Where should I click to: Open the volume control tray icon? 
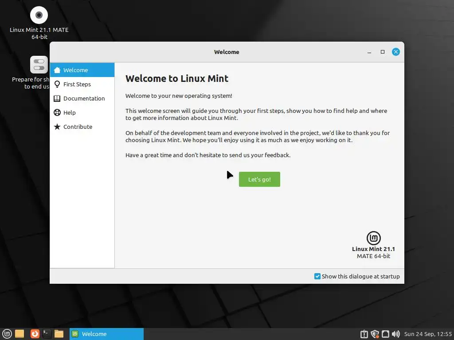(x=396, y=334)
